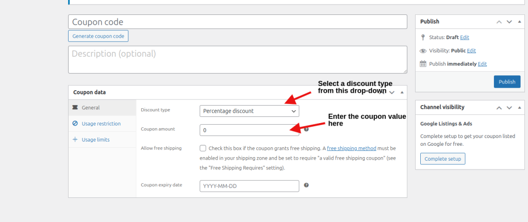Viewport: 528px width, 222px height.
Task: Click the Coupon expiry date label
Action: click(x=161, y=185)
